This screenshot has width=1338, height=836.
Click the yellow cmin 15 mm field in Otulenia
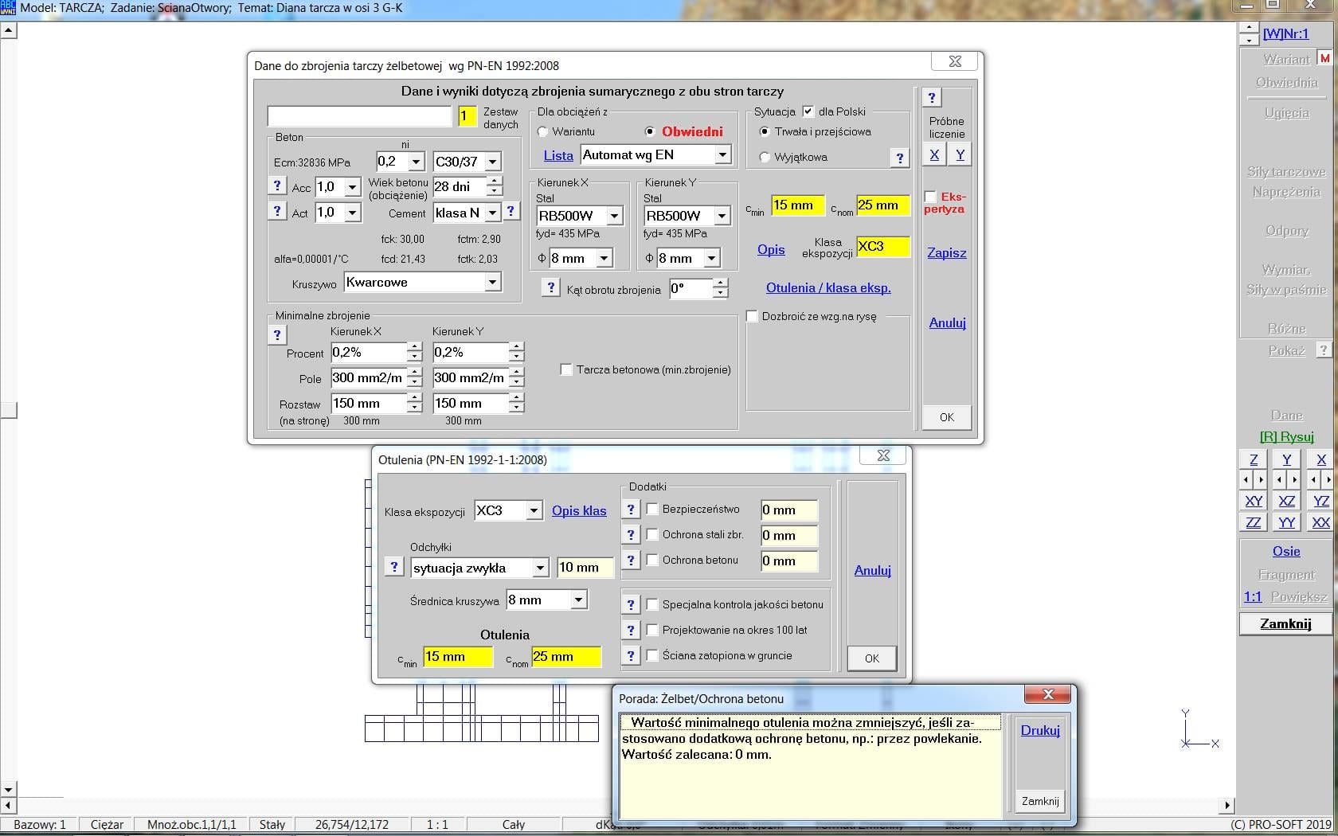pyautogui.click(x=458, y=657)
